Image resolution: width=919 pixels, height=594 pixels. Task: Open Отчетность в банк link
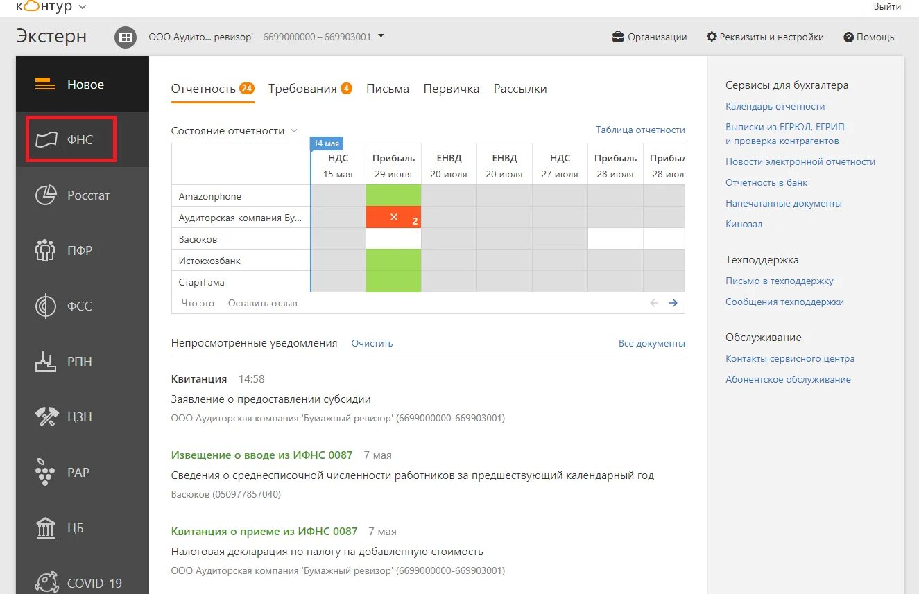[x=766, y=182]
